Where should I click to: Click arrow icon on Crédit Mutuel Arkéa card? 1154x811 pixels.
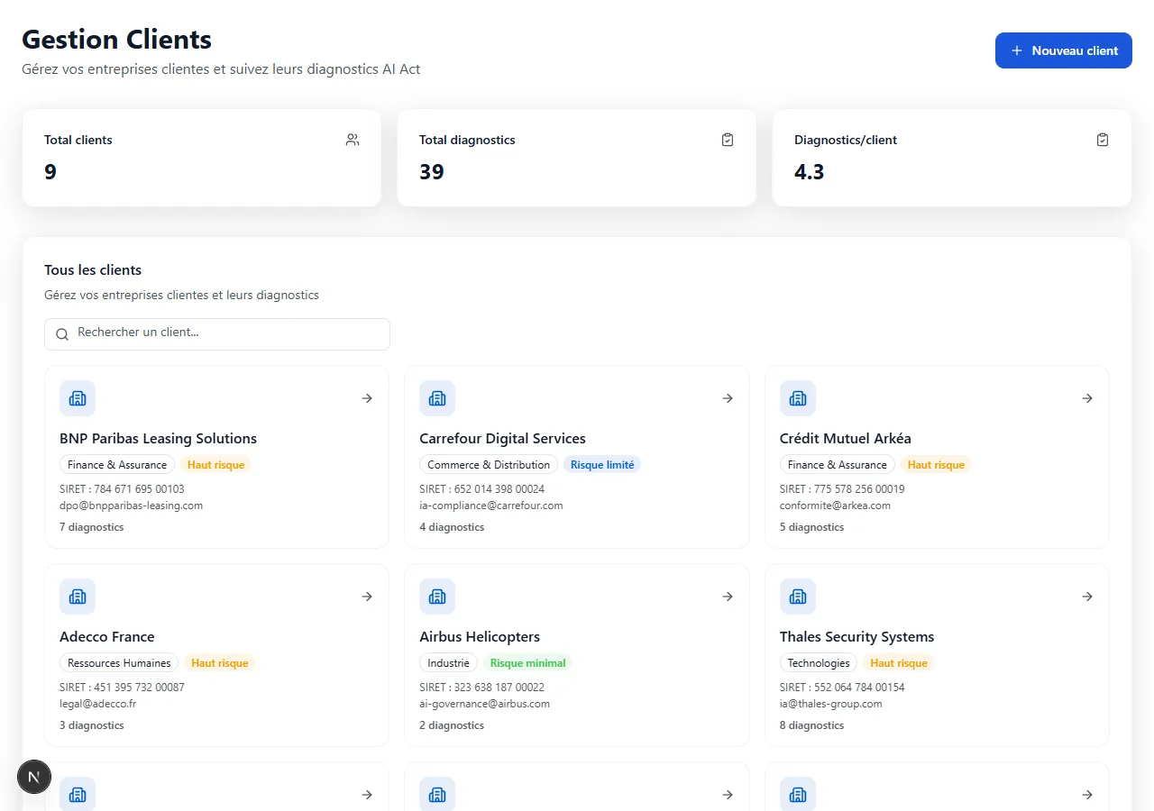pos(1087,398)
